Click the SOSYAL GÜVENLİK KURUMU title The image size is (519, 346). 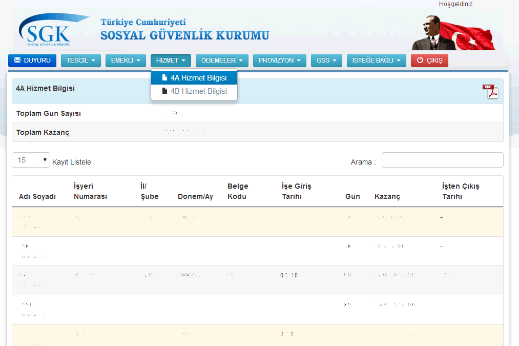184,35
